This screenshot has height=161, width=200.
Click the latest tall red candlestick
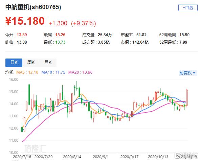(187, 98)
